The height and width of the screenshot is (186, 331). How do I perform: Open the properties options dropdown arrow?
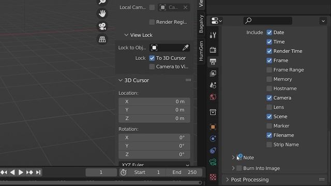click(323, 21)
